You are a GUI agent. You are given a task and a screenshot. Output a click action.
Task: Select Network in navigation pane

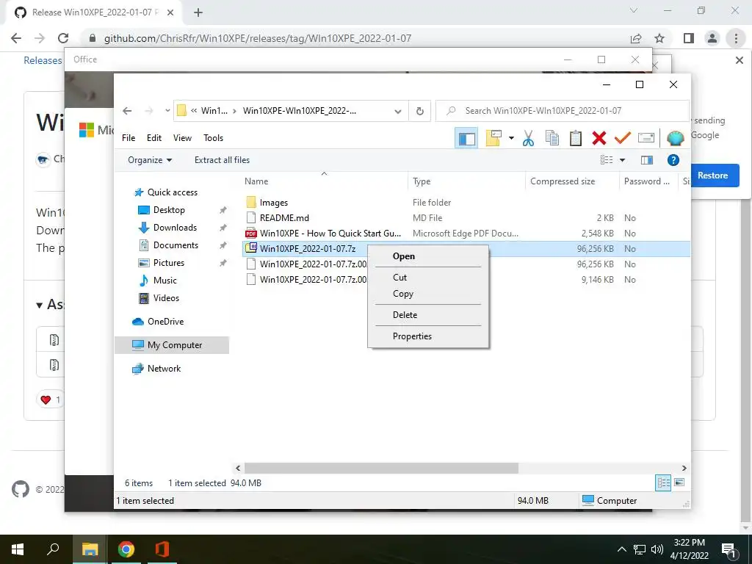(164, 369)
